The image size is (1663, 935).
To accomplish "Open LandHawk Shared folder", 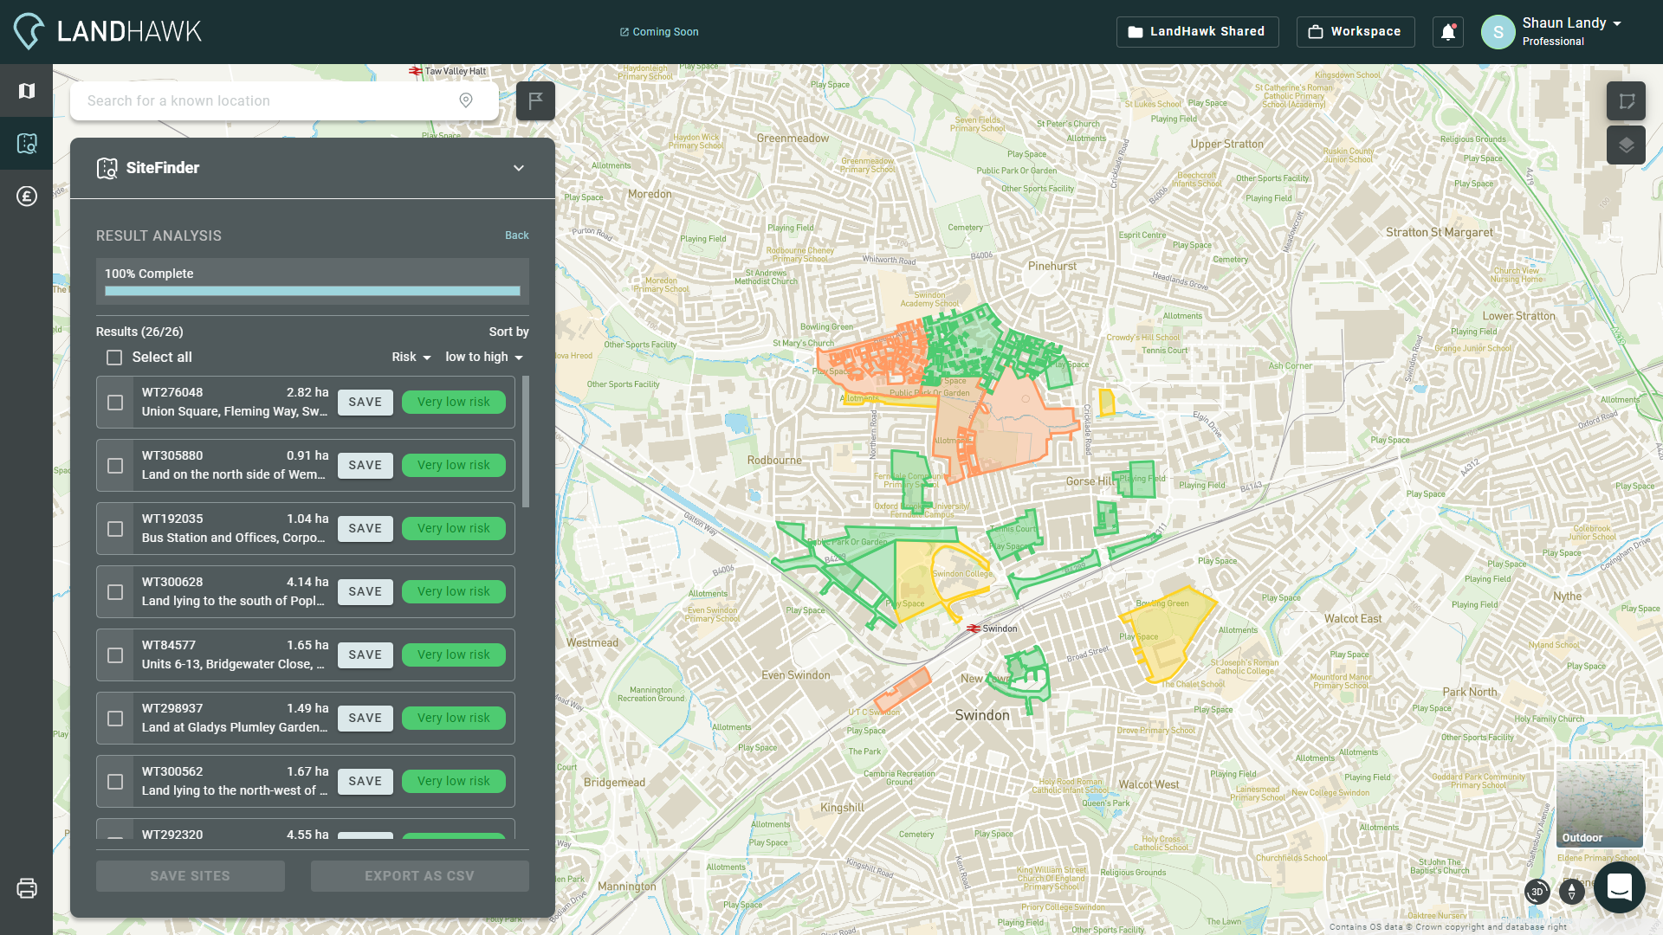I will [x=1197, y=32].
